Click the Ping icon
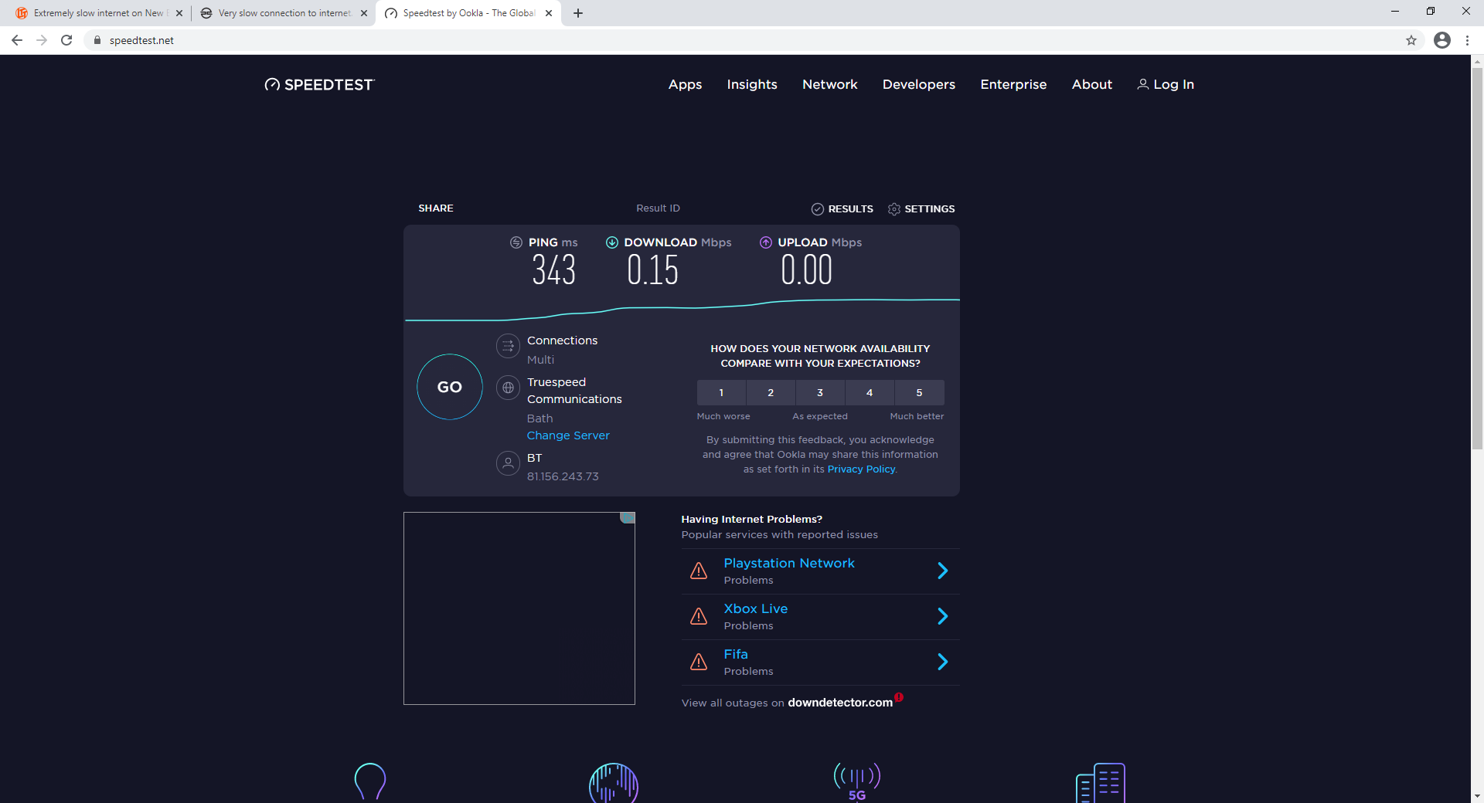This screenshot has height=803, width=1484. [x=516, y=242]
